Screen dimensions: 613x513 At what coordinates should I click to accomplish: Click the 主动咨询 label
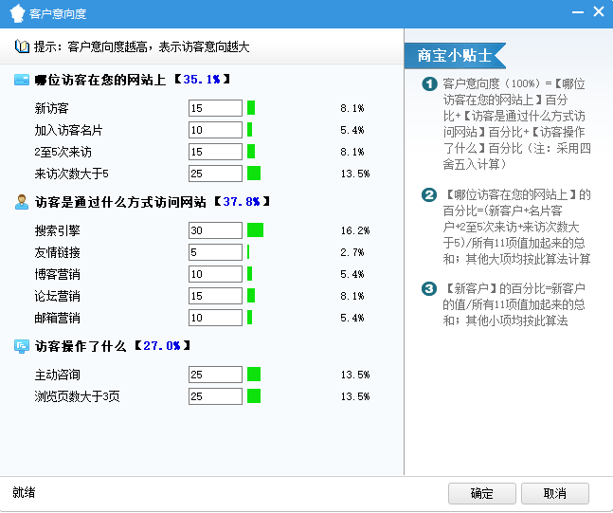[57, 375]
